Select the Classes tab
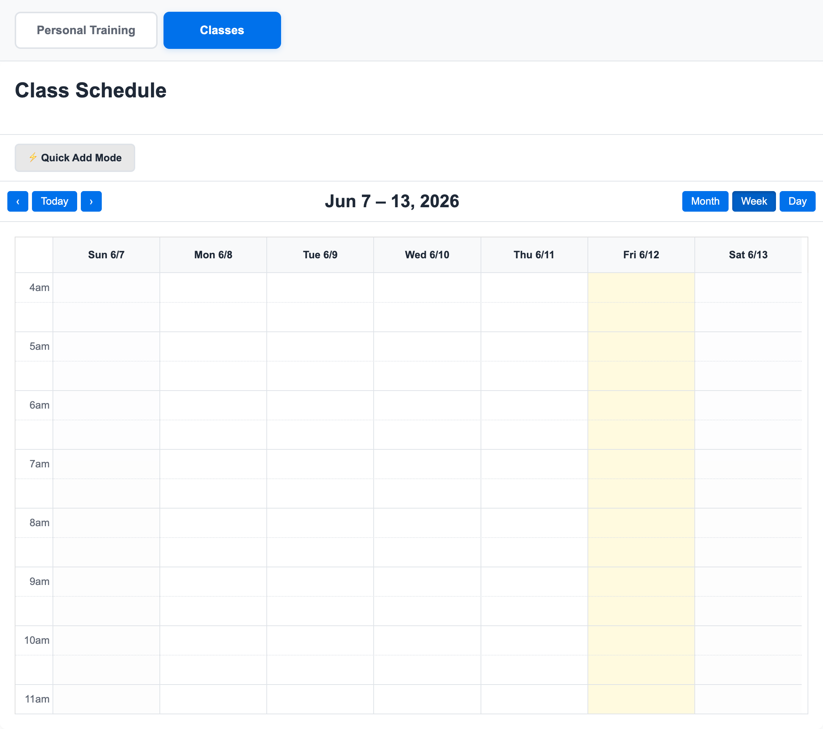The image size is (823, 729). (222, 30)
